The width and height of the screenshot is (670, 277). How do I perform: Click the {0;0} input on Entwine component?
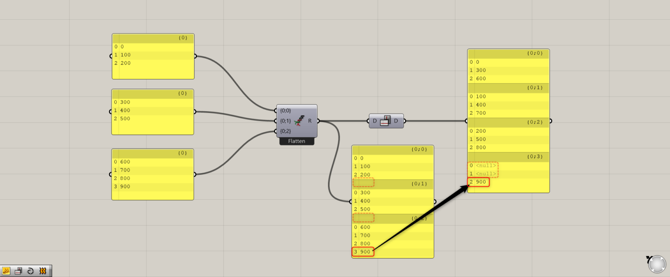(285, 111)
